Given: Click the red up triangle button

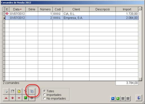Looking at the screenshot, I should (x=6, y=98).
